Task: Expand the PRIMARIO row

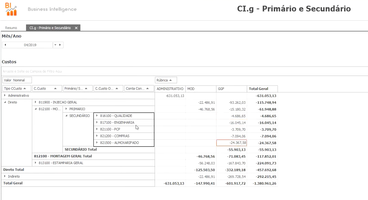Action: (66, 109)
